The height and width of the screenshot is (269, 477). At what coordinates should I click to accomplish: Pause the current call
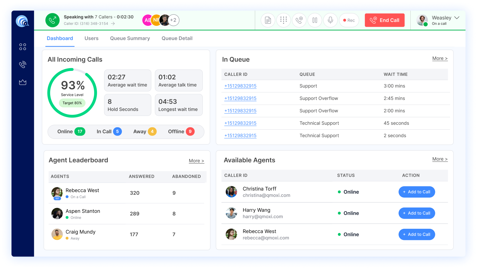315,20
